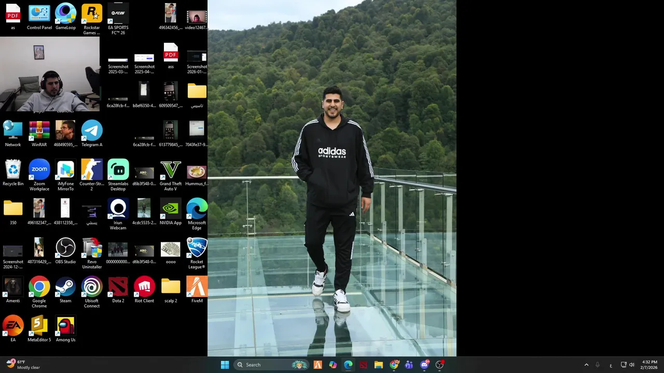Launch Google Chrome from the desktop
664x373 pixels.
pyautogui.click(x=39, y=293)
